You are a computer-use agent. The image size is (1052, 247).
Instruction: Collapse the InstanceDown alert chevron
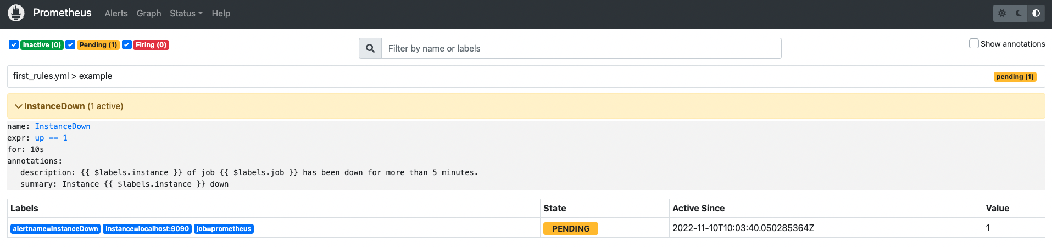click(19, 106)
